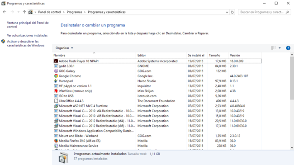Click the HF pAppLoc version 1.1 icon

tap(56, 86)
